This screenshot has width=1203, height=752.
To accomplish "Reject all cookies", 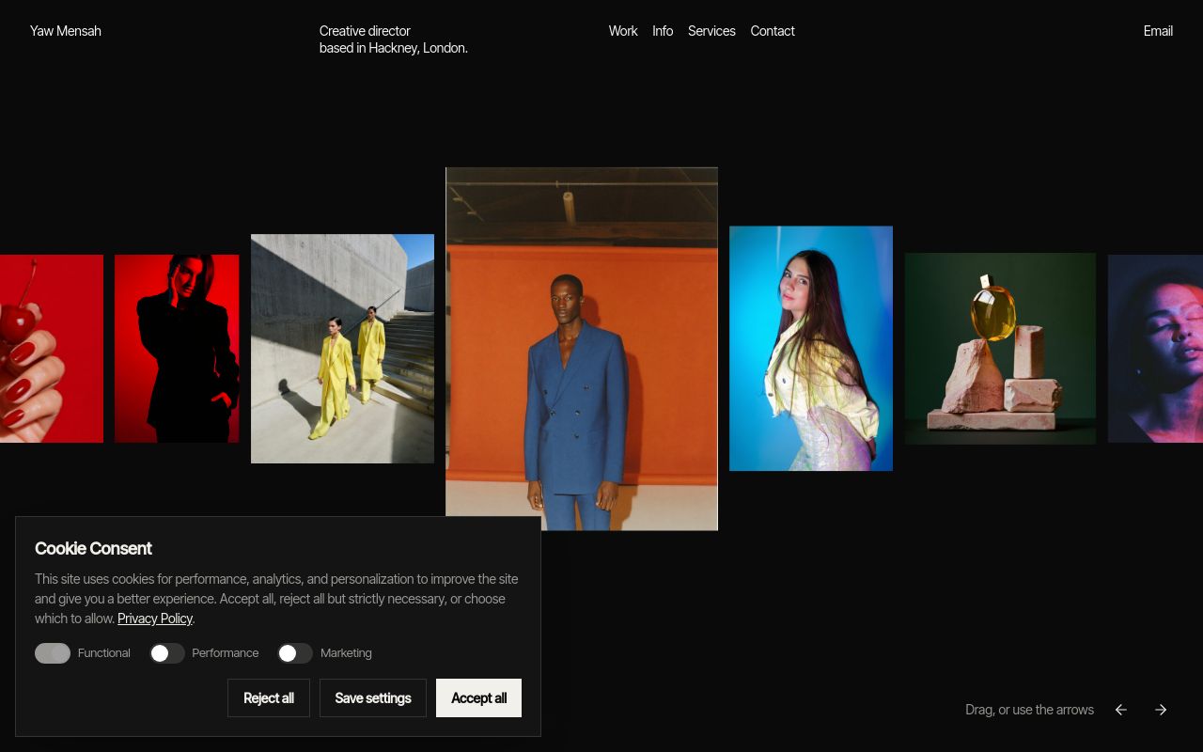I will [269, 698].
